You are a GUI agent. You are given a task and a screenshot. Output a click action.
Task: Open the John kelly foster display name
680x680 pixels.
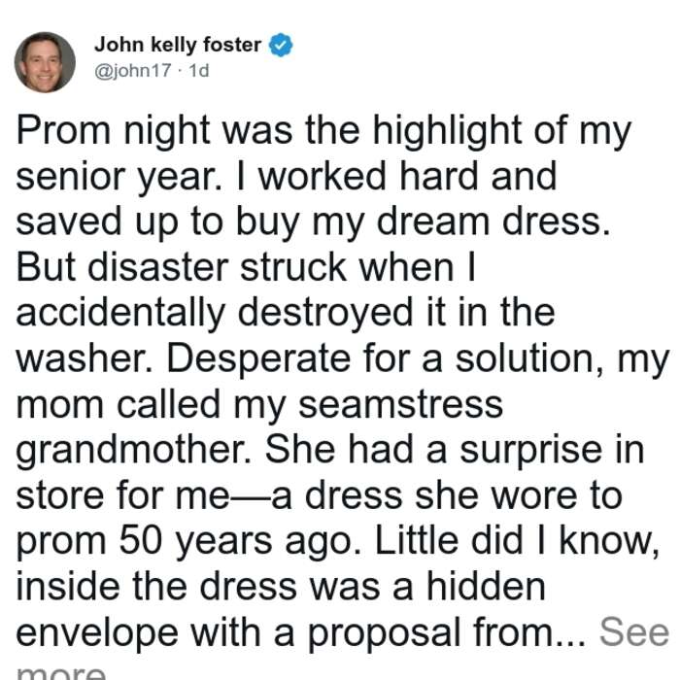[x=178, y=45]
